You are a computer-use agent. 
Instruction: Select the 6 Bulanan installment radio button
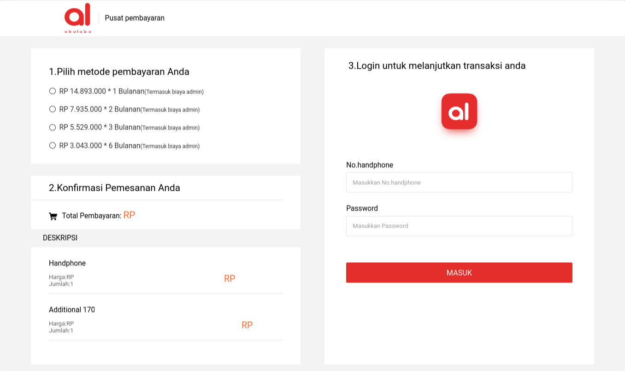(x=53, y=146)
